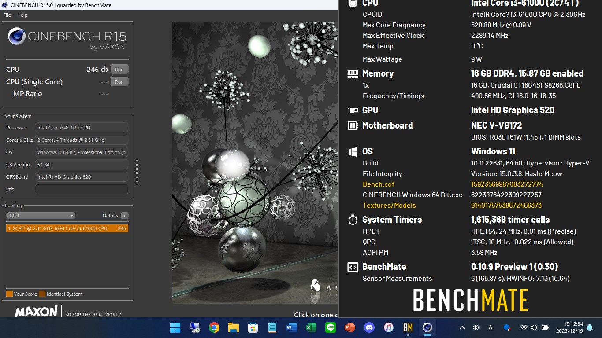Viewport: 602px width, 338px height.
Task: Click the Intel HD Graphics 520 GPU value
Action: [513, 110]
